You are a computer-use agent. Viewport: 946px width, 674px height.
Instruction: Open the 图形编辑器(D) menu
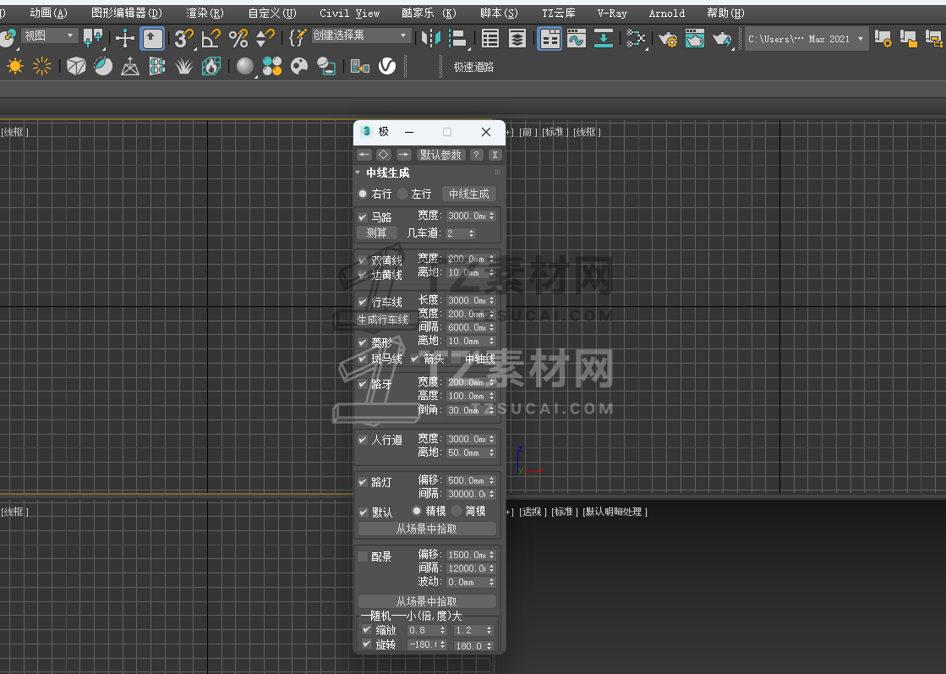[127, 13]
